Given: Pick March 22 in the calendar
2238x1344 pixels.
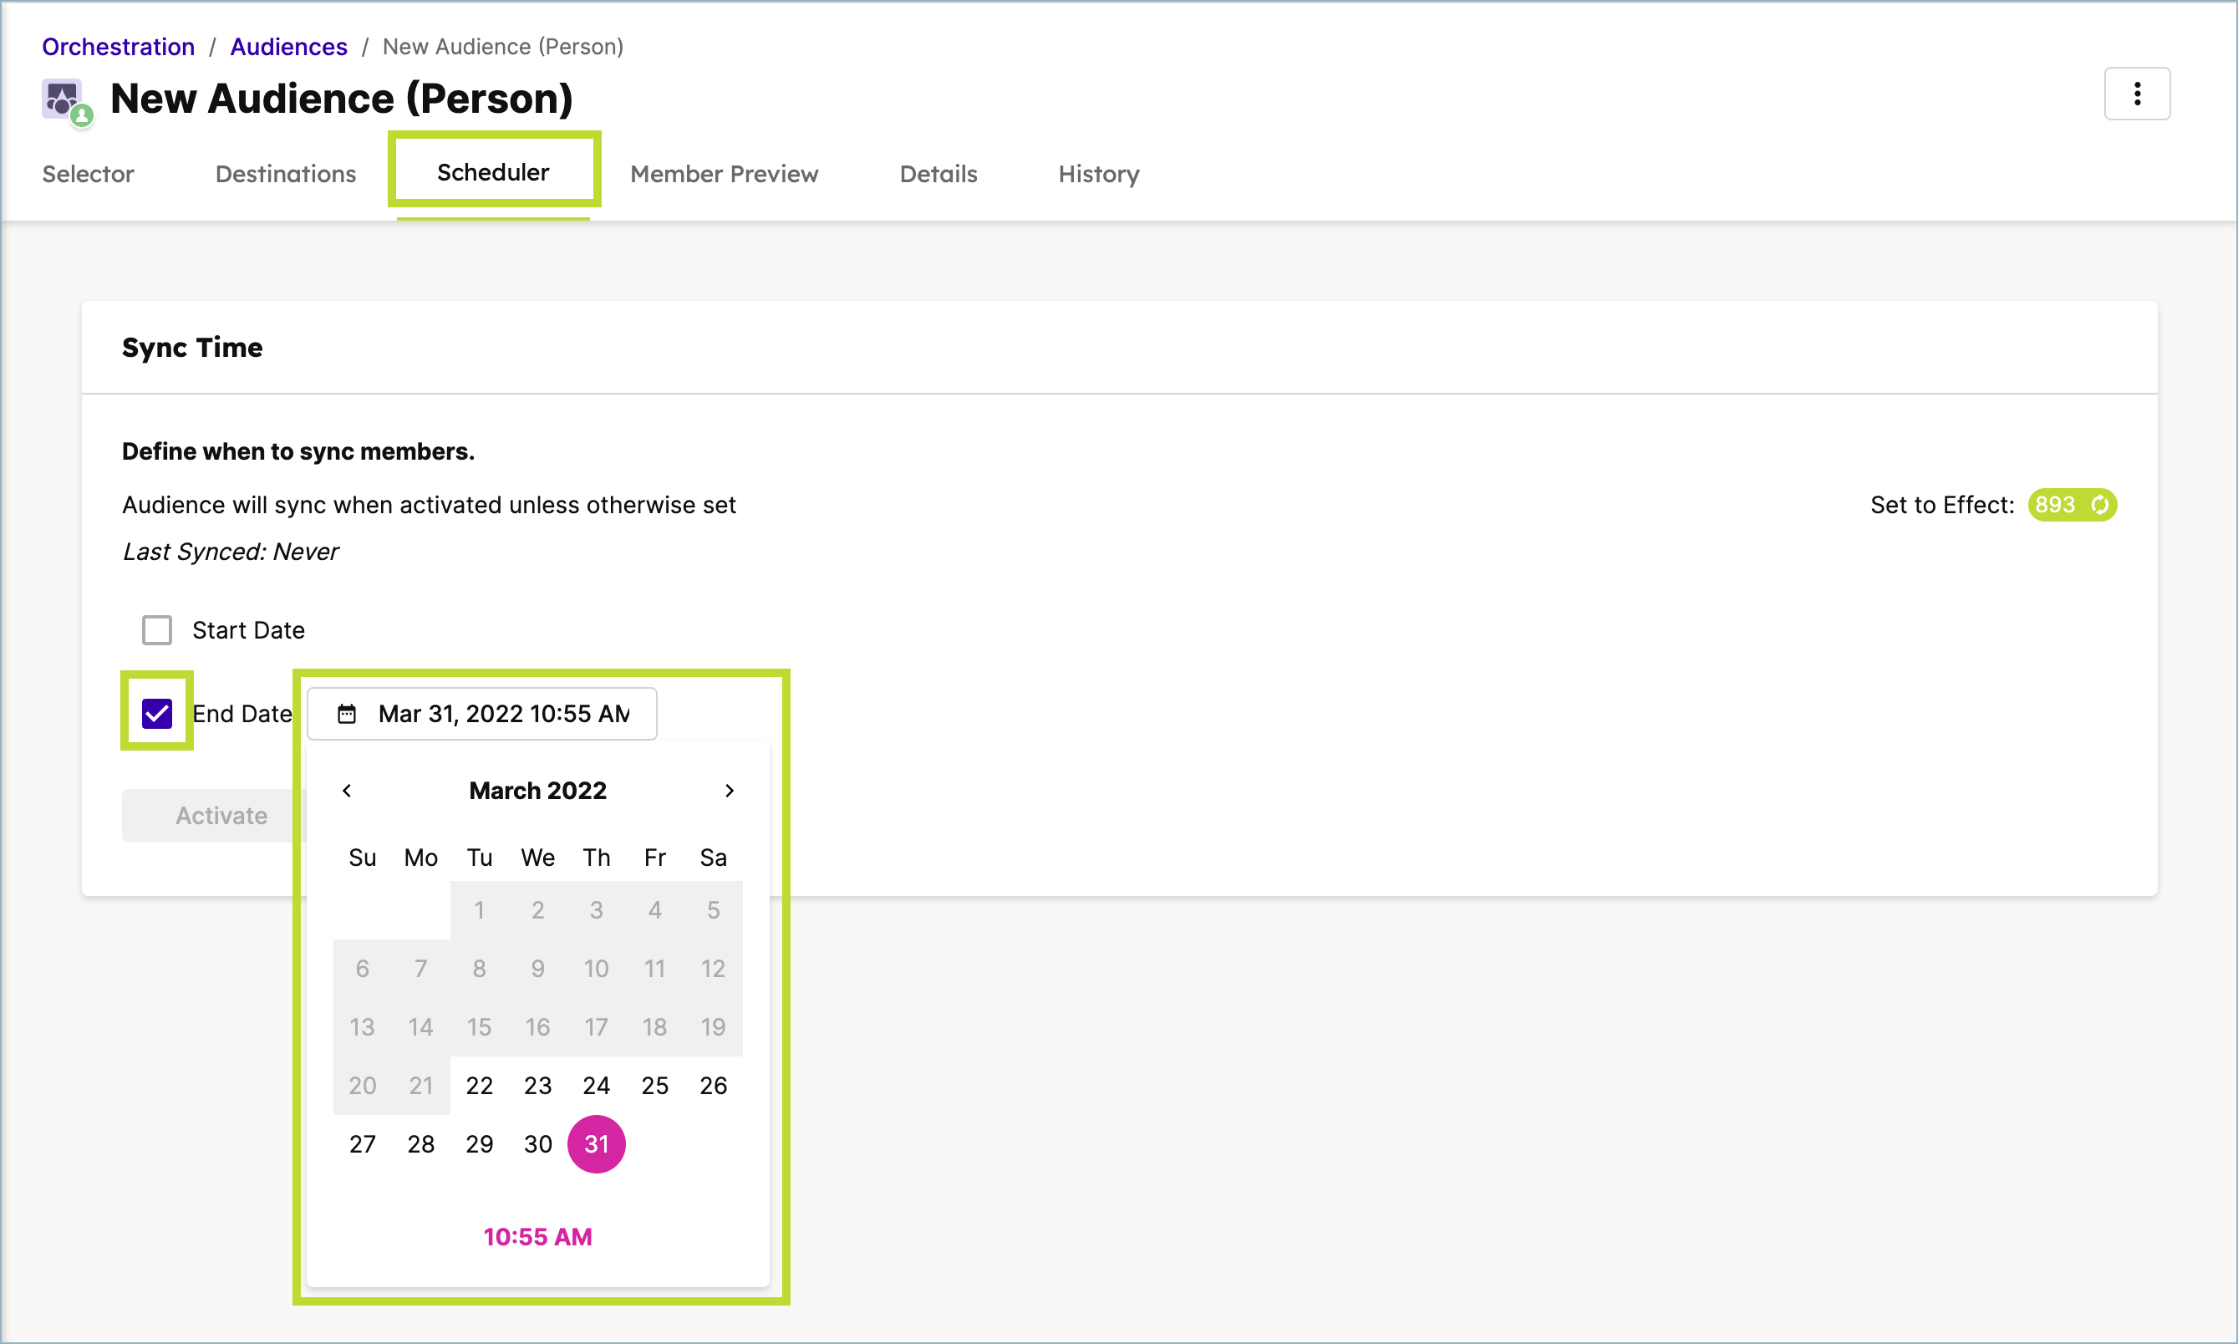Looking at the screenshot, I should click(x=479, y=1086).
